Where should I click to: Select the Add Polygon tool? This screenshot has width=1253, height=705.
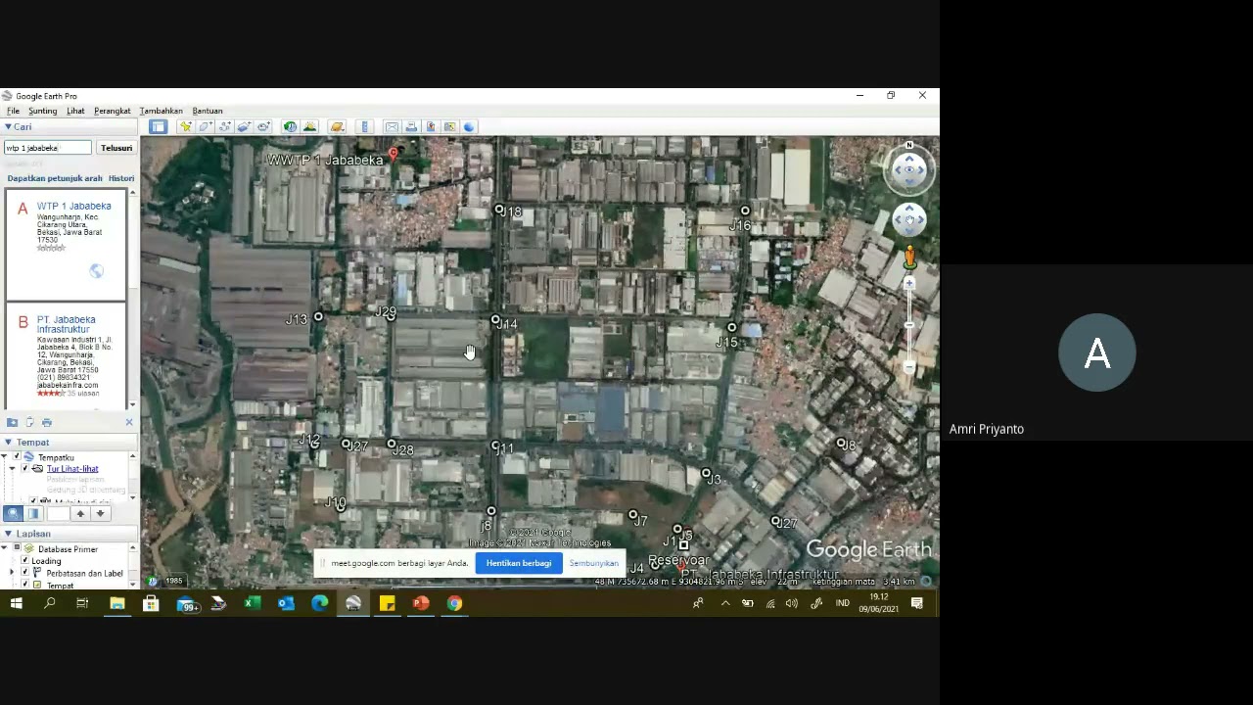pos(205,126)
